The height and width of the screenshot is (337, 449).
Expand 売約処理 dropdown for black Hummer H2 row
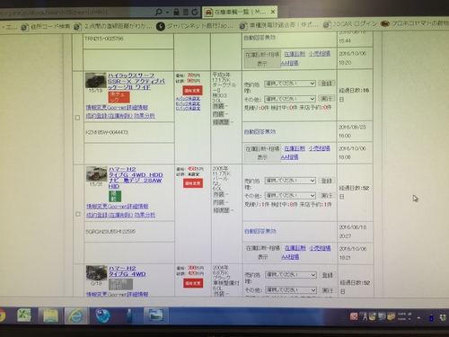[x=291, y=275]
